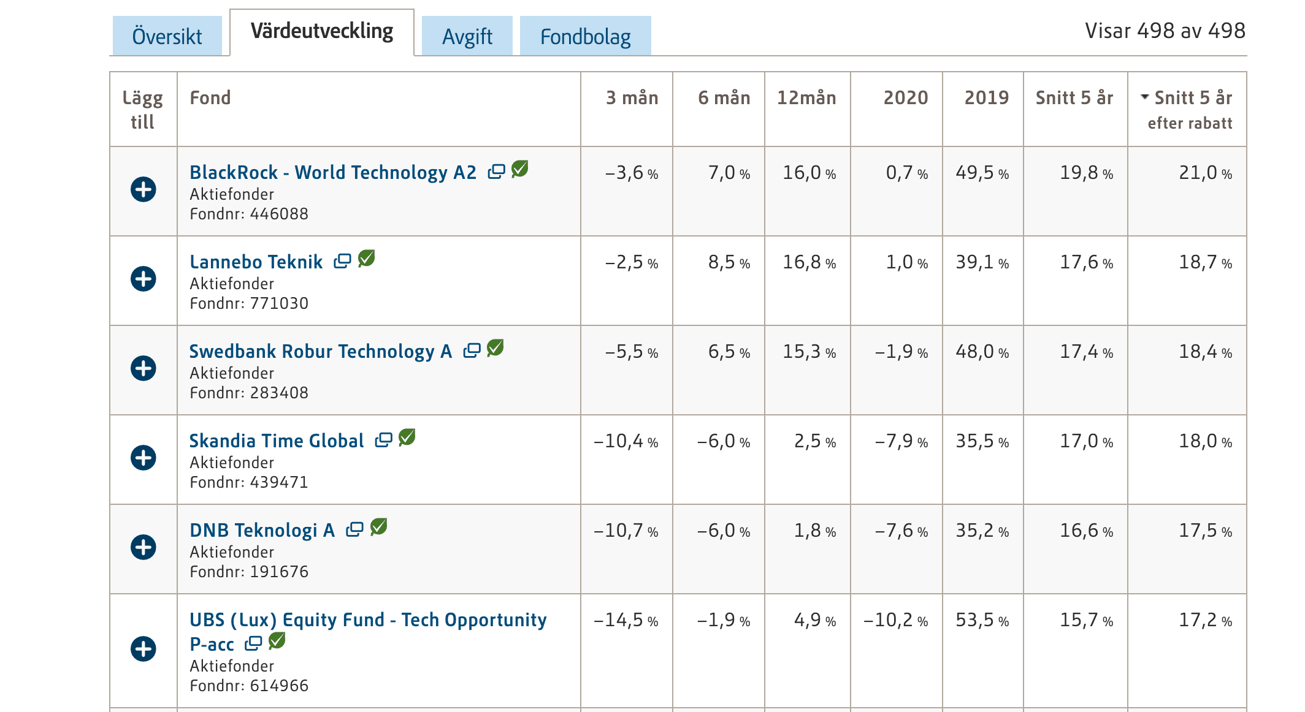The image size is (1305, 712).
Task: Open the Fondbolag tab
Action: [x=585, y=36]
